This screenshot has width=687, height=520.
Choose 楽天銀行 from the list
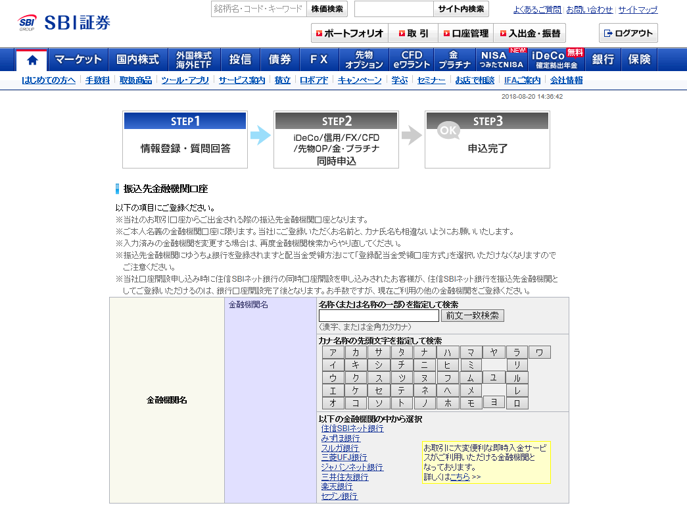coord(337,486)
